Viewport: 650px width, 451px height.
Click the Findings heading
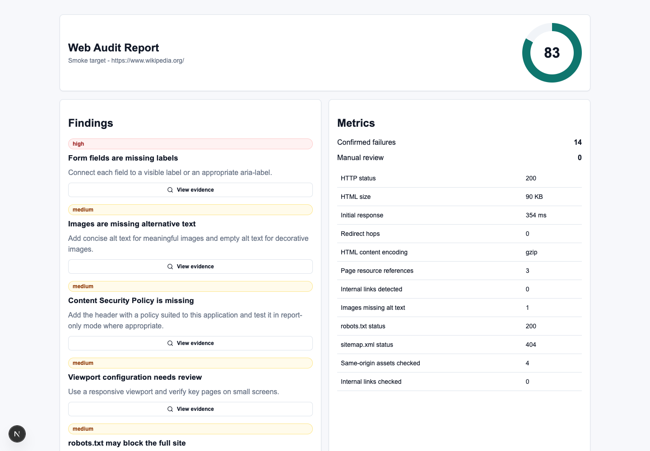(91, 123)
